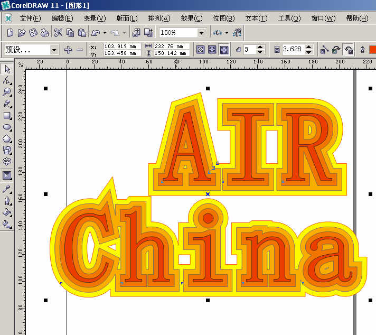This screenshot has width=376, height=335.
Task: Decrease contour steps below 3
Action: click(260, 52)
